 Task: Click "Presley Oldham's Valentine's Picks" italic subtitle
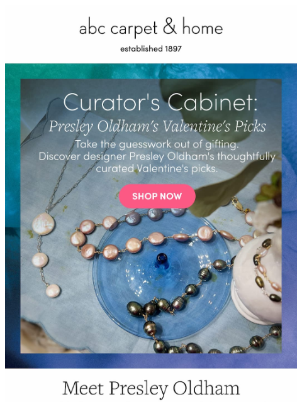pyautogui.click(x=157, y=126)
